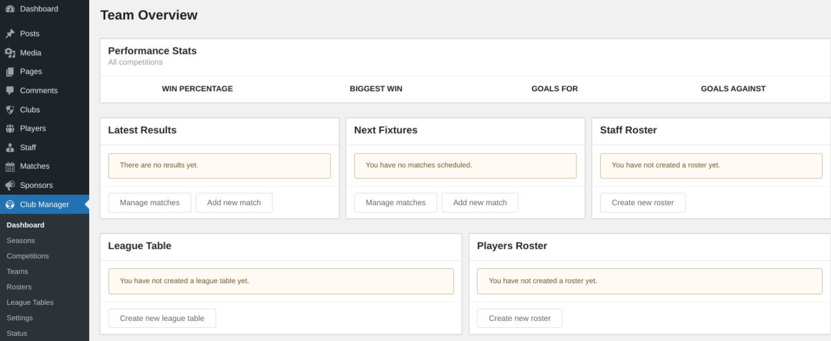This screenshot has height=341, width=831.
Task: Select the Club Manager globe icon
Action: click(11, 204)
